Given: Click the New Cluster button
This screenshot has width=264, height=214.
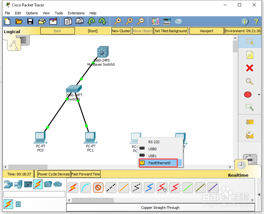Looking at the screenshot, I should coord(121,31).
